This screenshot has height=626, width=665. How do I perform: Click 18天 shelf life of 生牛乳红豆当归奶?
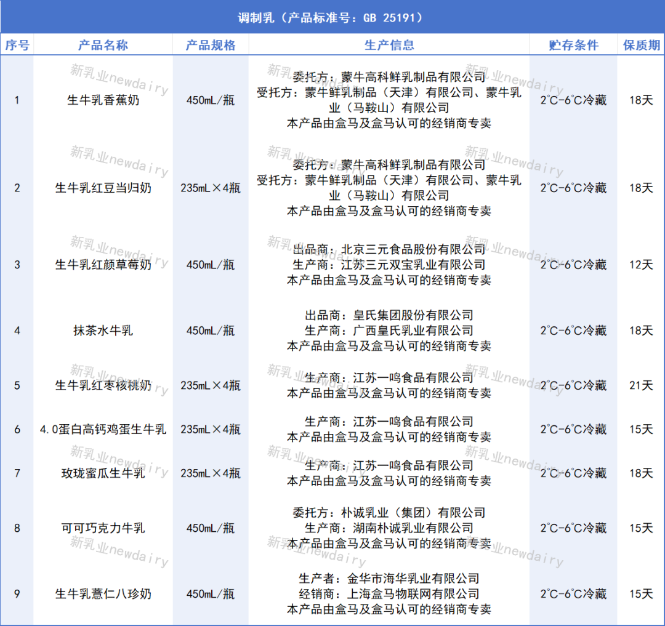click(641, 188)
